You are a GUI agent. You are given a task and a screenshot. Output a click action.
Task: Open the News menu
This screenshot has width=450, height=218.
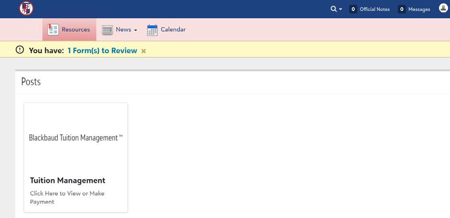(x=124, y=29)
